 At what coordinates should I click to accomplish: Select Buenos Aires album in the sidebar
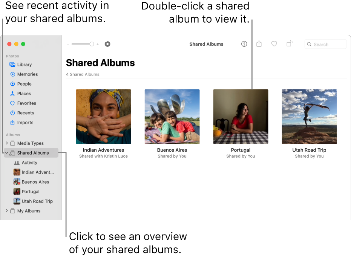[x=35, y=182]
